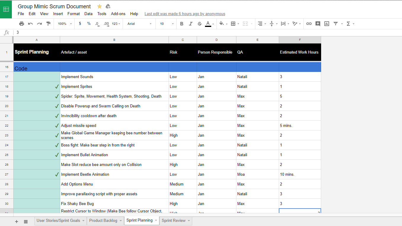The width and height of the screenshot is (402, 226).
Task: Format as currency with dollar icon
Action: pos(80,24)
